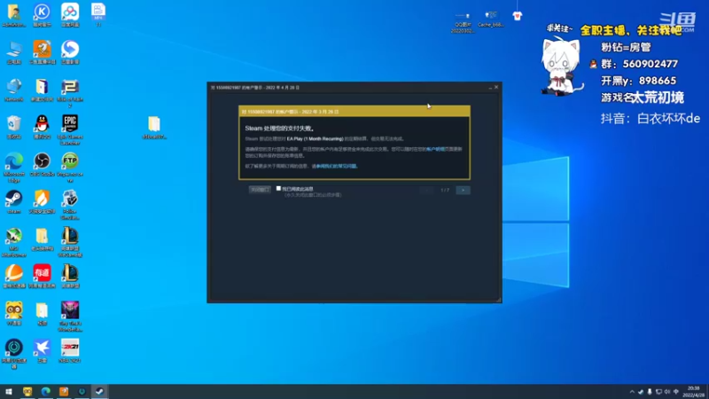The width and height of the screenshot is (709, 399).
Task: Open the orange sphere browser shortcut
Action: [x=14, y=277]
